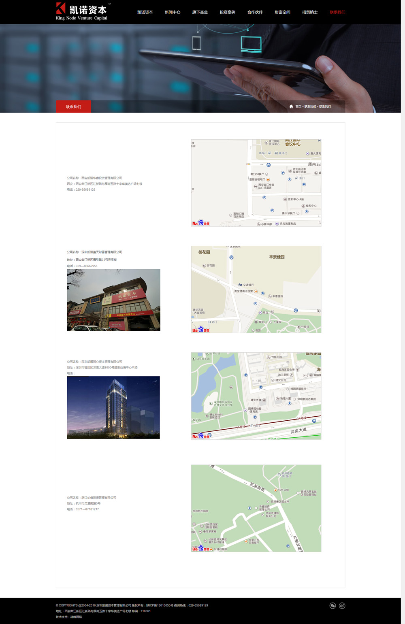405x624 pixels.
Task: Click the Baidu logo on the third map
Action: tap(201, 436)
